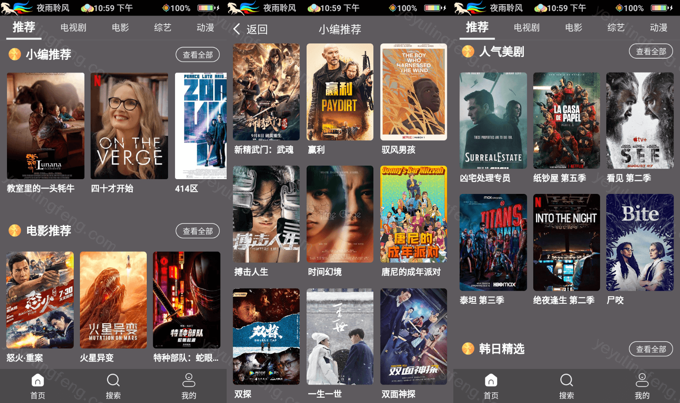Image resolution: width=680 pixels, height=403 pixels.
Task: Select the 推荐 tab above 人气美剧 section
Action: coord(477,27)
